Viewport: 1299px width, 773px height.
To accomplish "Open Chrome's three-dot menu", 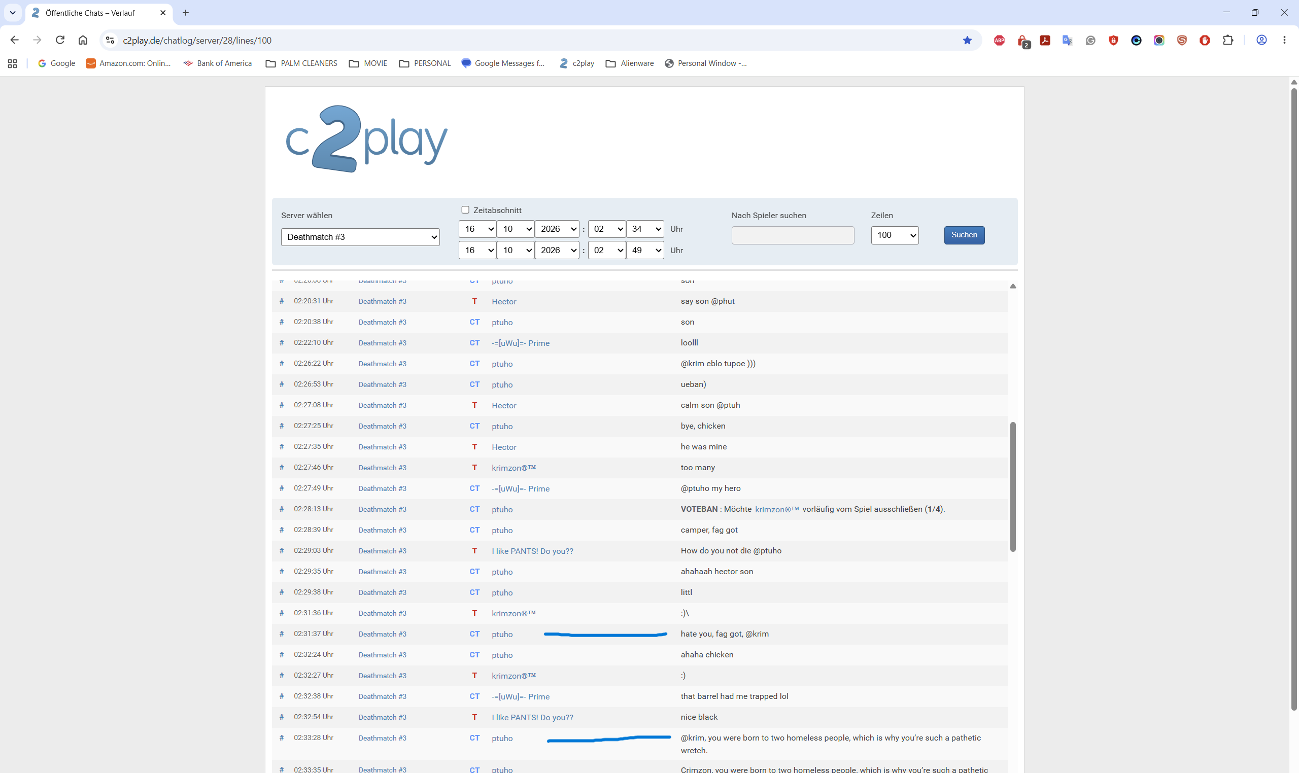I will coord(1284,40).
